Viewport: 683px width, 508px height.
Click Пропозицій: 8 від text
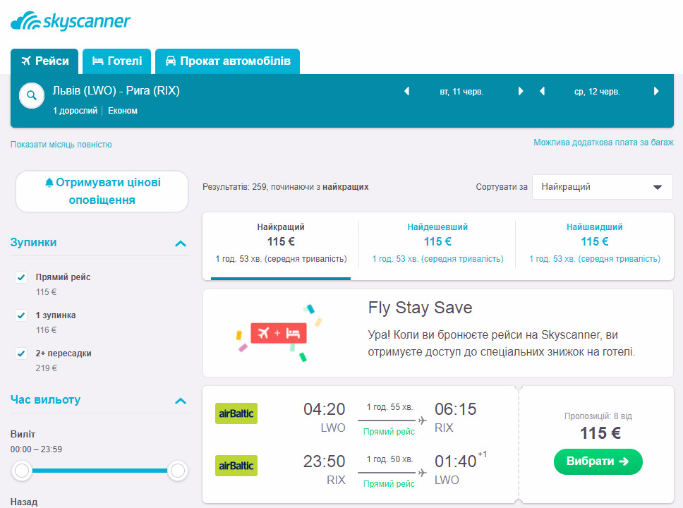coord(598,416)
